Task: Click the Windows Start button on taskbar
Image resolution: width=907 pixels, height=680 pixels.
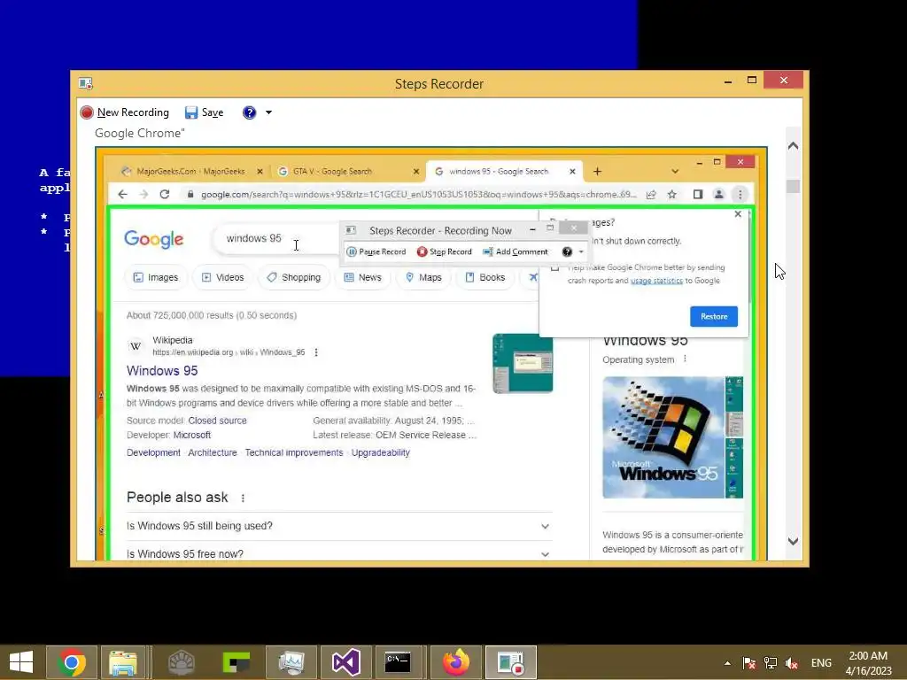Action: coord(21,662)
